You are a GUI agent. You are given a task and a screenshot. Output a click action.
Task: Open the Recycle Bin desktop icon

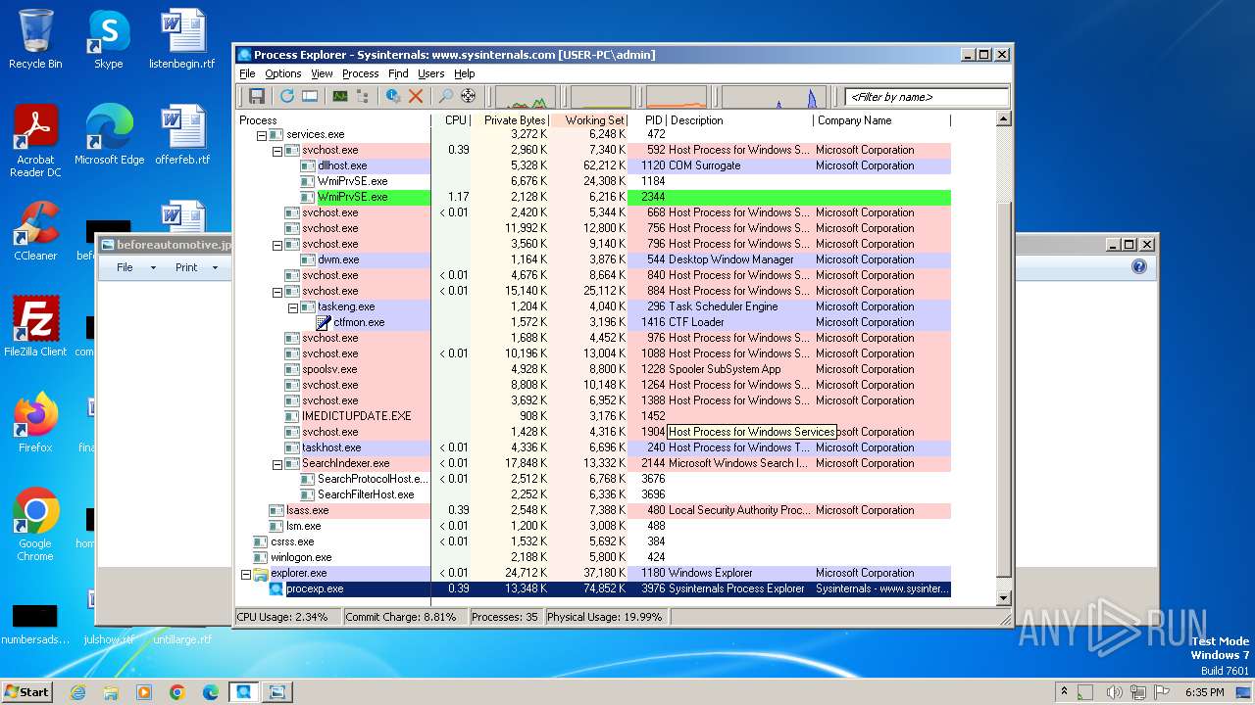click(35, 40)
